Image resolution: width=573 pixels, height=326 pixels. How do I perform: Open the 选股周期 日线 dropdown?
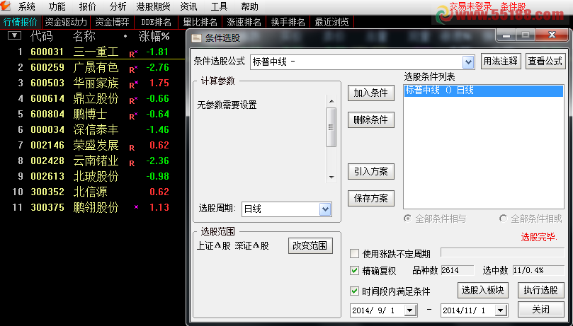click(x=325, y=209)
